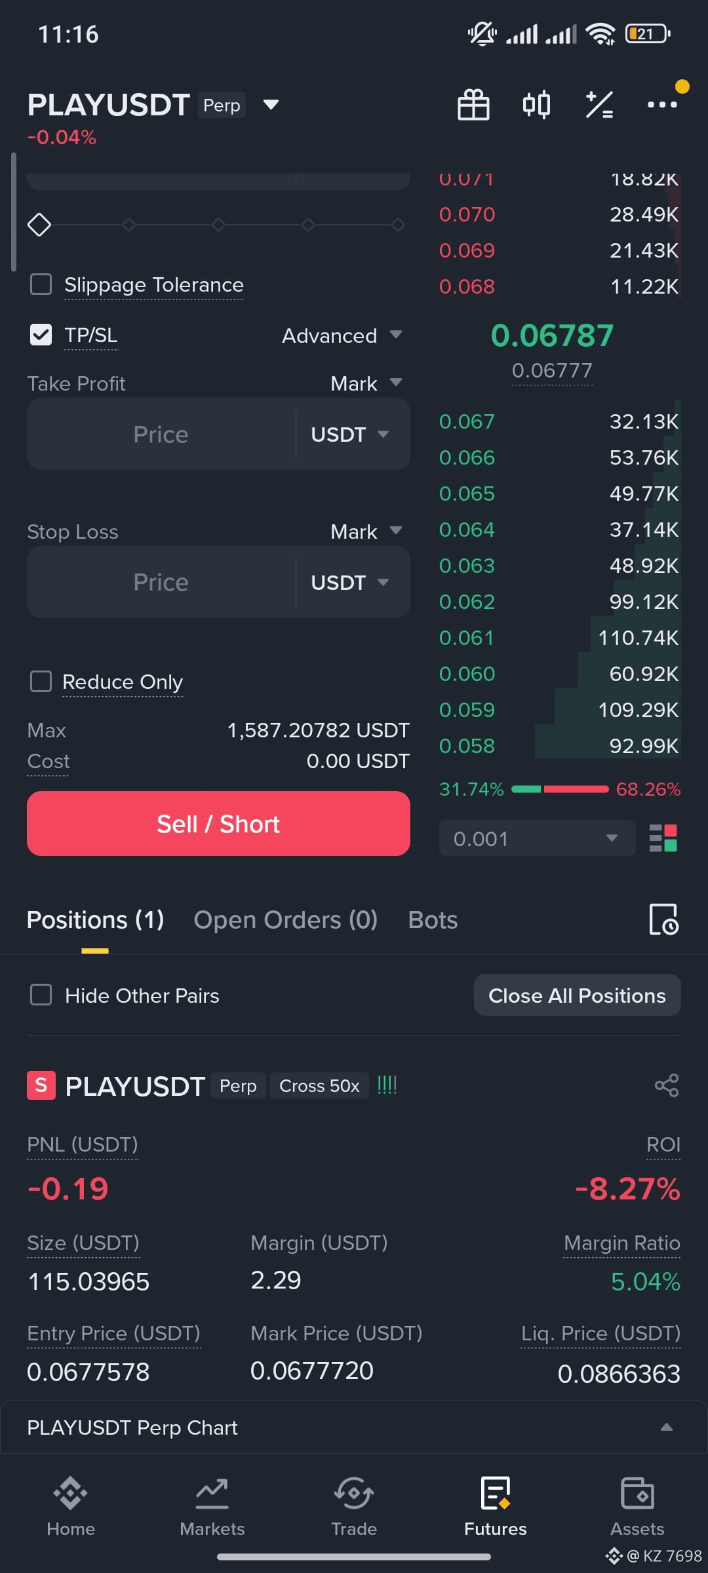The image size is (708, 1573).
Task: Tap the Sell / Short button
Action: coord(218,824)
